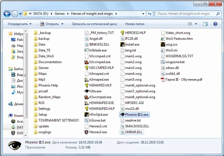Click the change view icon

point(190,24)
